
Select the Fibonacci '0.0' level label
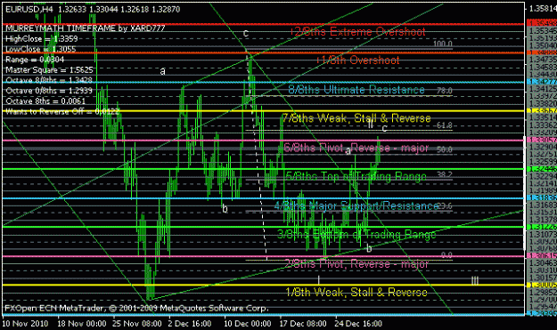pyautogui.click(x=446, y=255)
